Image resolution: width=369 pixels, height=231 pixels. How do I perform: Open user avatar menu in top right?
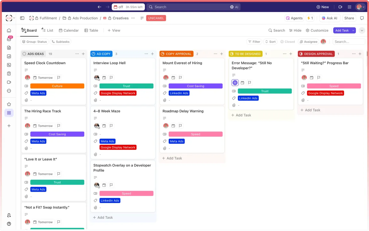click(360, 7)
